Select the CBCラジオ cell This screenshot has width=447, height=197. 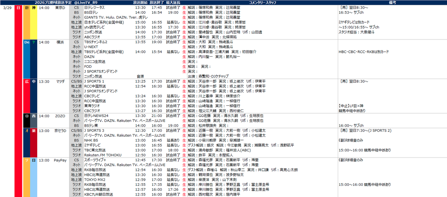click(x=92, y=111)
